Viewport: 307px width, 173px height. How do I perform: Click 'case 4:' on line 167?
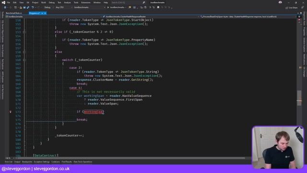click(76, 87)
